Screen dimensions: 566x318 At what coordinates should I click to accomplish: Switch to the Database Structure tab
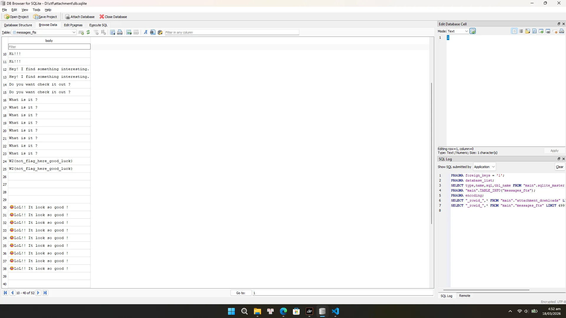[x=18, y=25]
